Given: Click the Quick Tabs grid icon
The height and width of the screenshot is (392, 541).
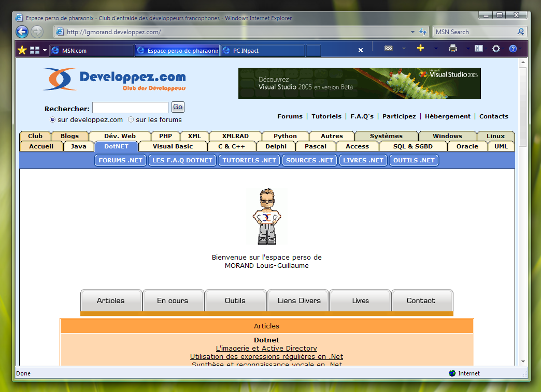Looking at the screenshot, I should pyautogui.click(x=35, y=50).
